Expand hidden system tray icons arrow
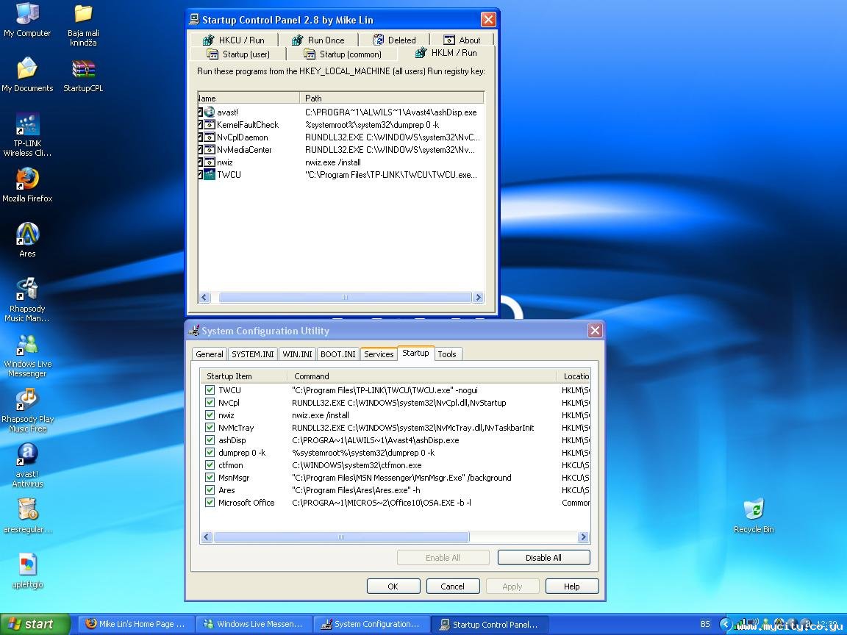This screenshot has height=635, width=847. click(726, 624)
